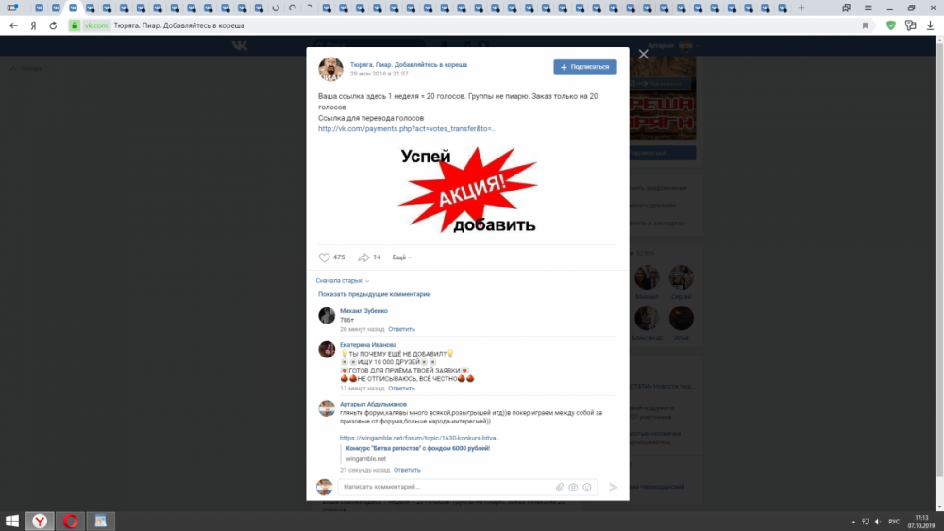Open the green shield protection icon

(891, 25)
